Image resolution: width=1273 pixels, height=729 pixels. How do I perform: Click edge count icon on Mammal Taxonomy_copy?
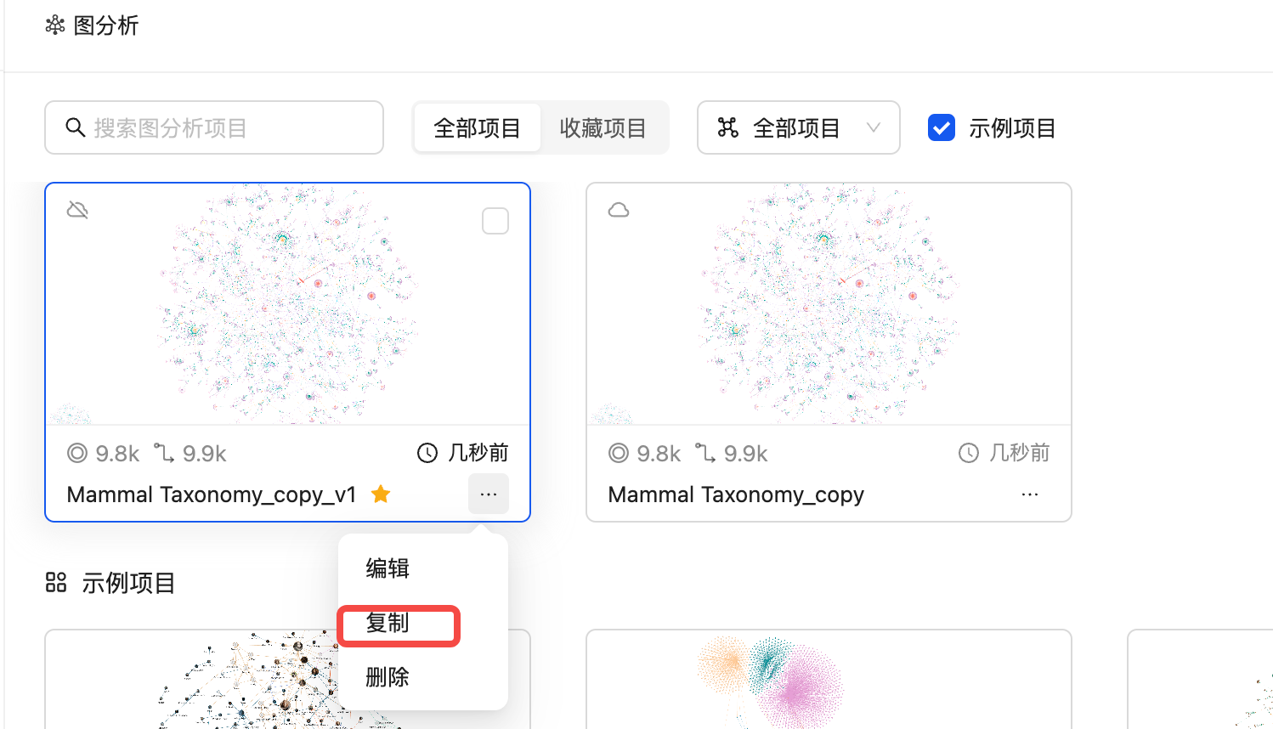pyautogui.click(x=705, y=453)
